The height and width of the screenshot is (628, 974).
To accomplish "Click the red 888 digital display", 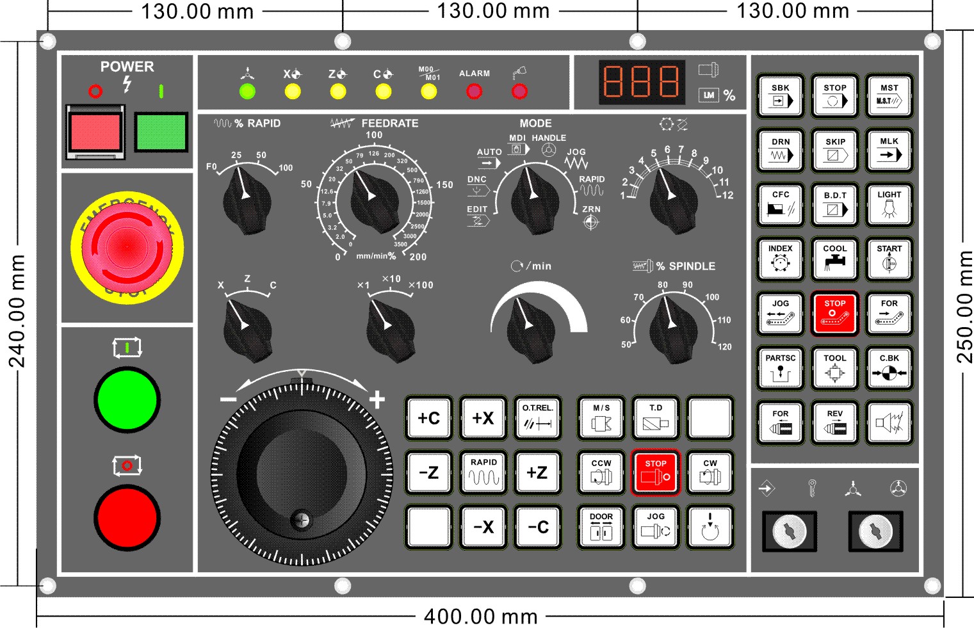I will [641, 82].
